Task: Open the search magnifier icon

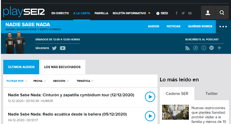Action: (x=222, y=13)
